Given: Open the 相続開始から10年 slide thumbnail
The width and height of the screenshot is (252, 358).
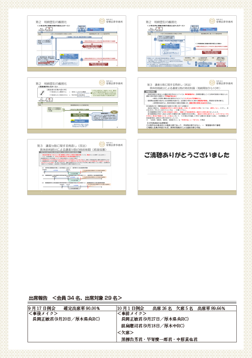Looking at the screenshot, I should click(187, 105).
